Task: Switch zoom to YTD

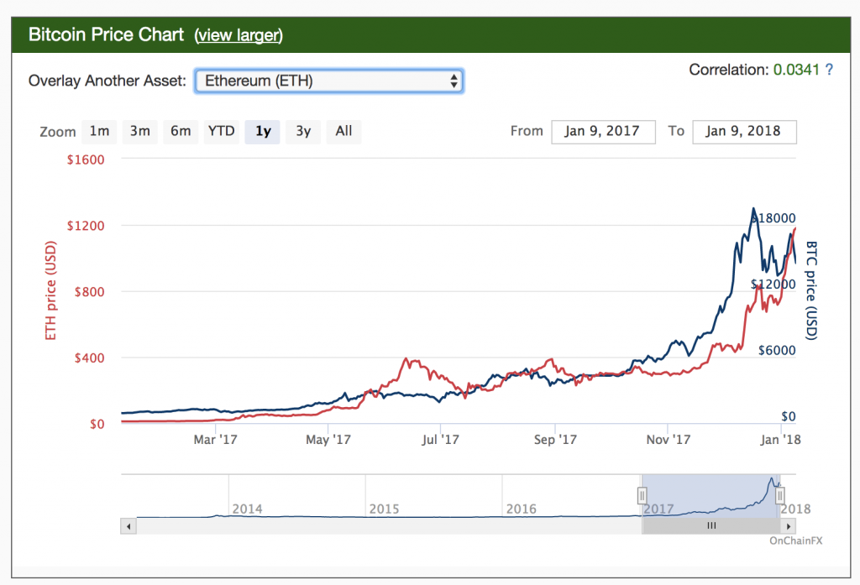Action: pos(221,131)
